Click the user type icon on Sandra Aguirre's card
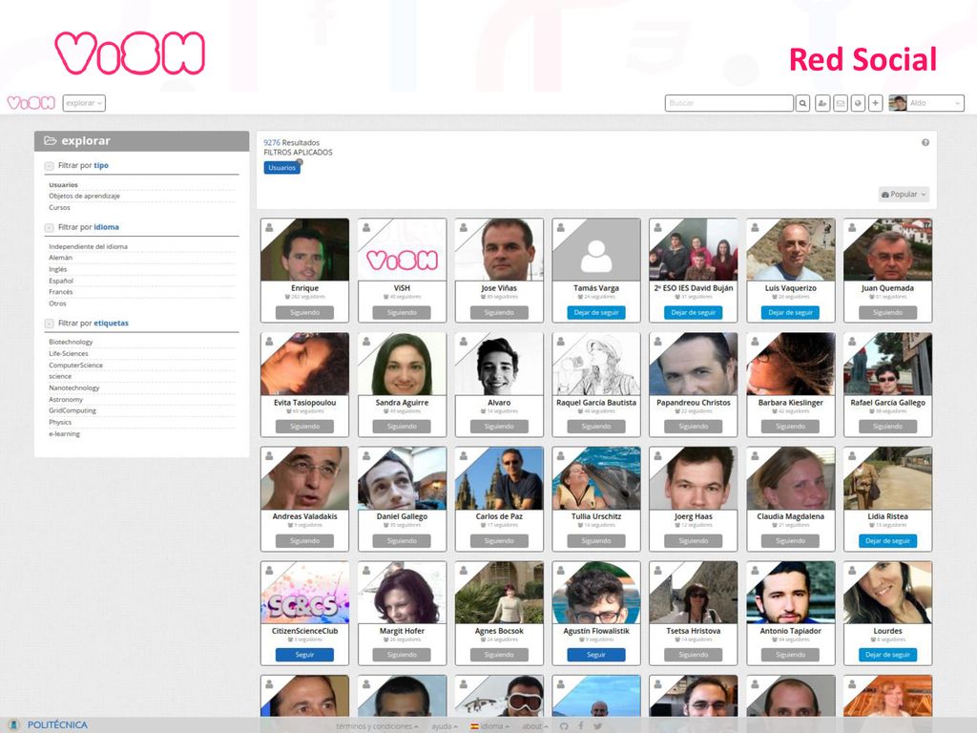Screen dimensions: 977x733 point(366,342)
